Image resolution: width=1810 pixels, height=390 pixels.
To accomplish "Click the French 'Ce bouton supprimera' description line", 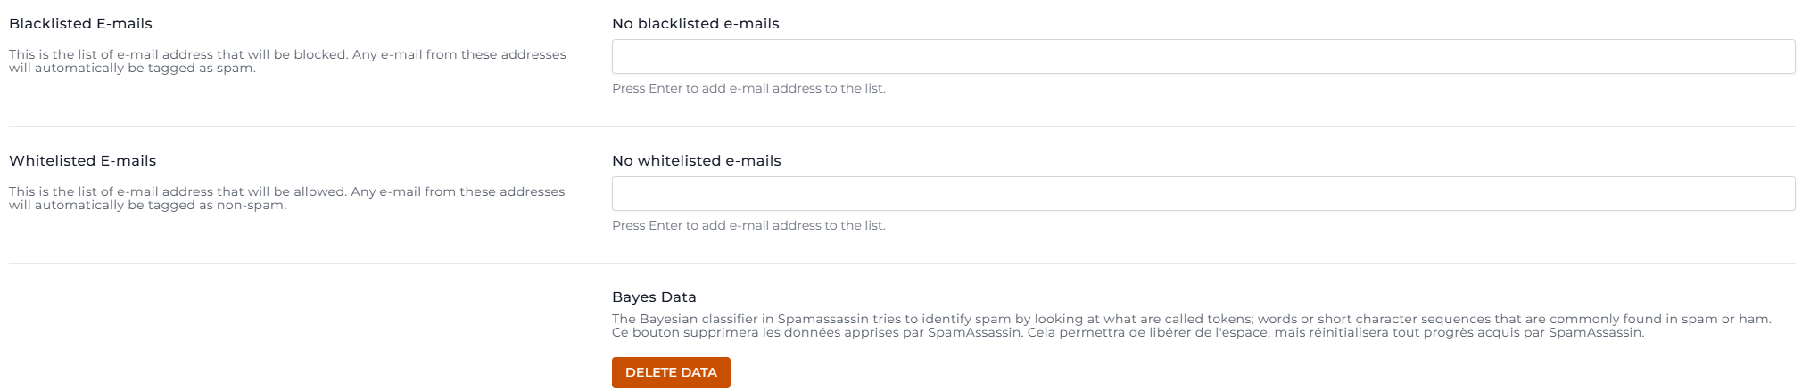I will coord(1128,333).
